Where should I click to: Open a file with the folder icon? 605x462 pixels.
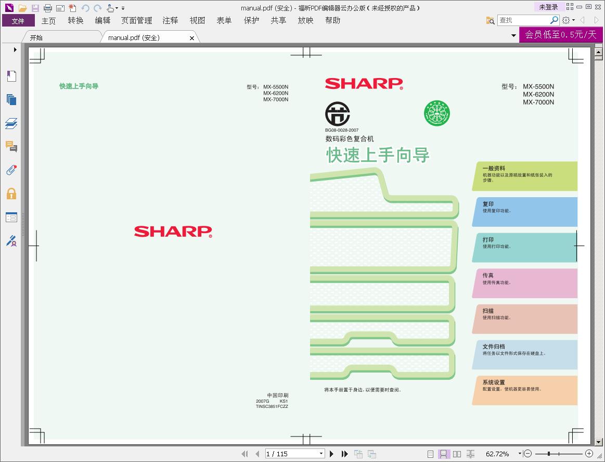click(22, 8)
